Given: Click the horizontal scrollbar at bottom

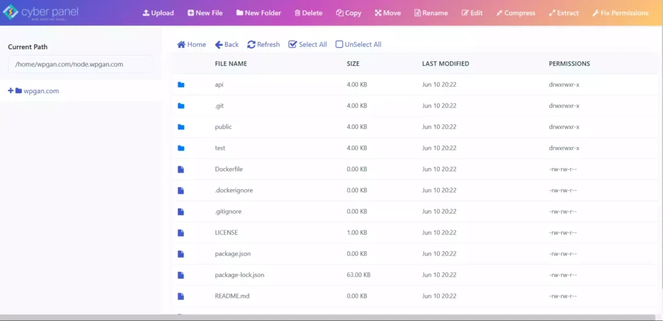Looking at the screenshot, I should [328, 317].
